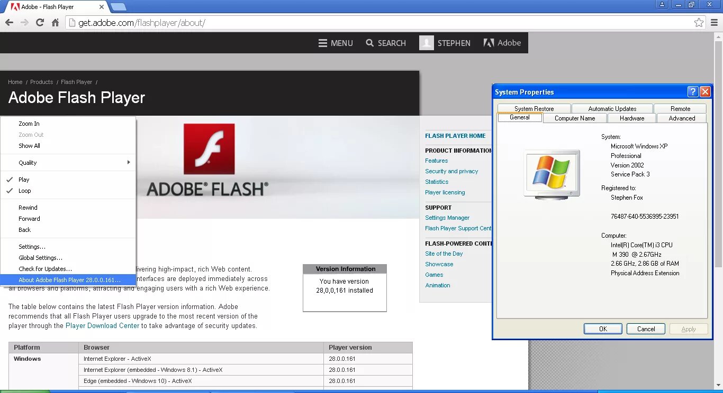The height and width of the screenshot is (393, 723).
Task: Reload the page with the refresh icon
Action: pyautogui.click(x=40, y=23)
